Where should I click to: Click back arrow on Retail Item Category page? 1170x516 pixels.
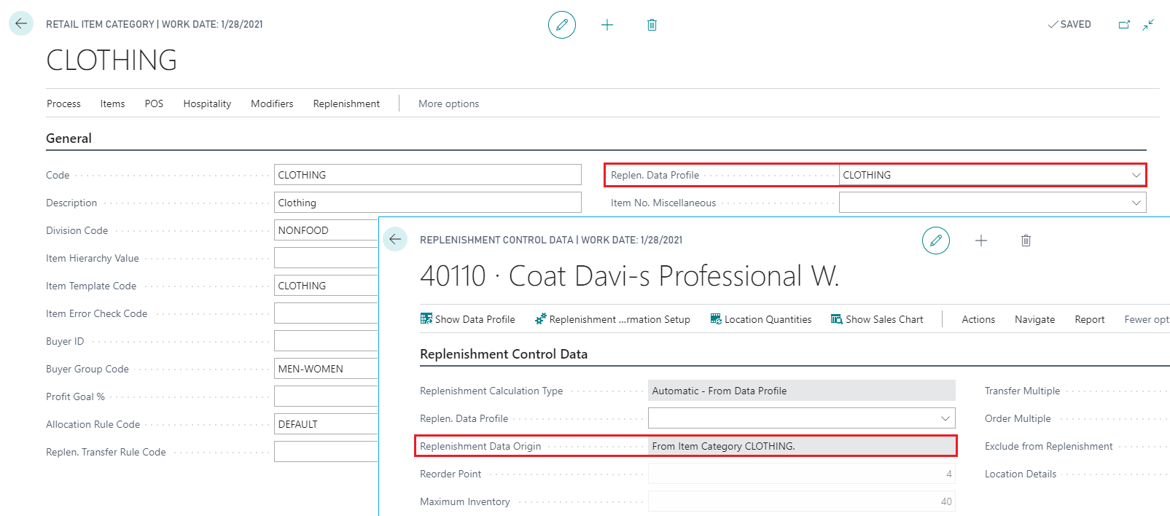click(21, 23)
